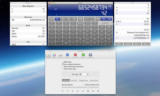Open the General preferences pane icon

(x=48, y=55)
